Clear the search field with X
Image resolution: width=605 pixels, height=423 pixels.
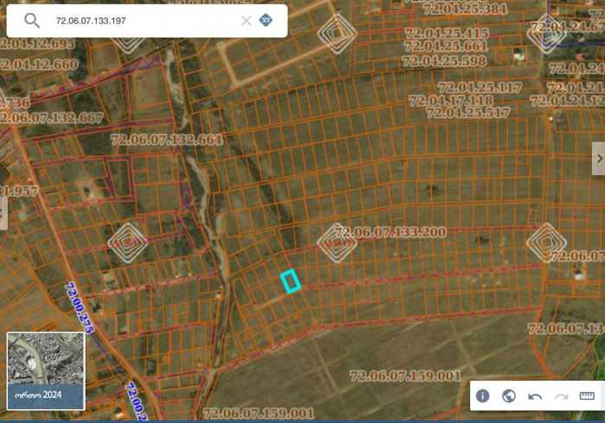tap(246, 21)
